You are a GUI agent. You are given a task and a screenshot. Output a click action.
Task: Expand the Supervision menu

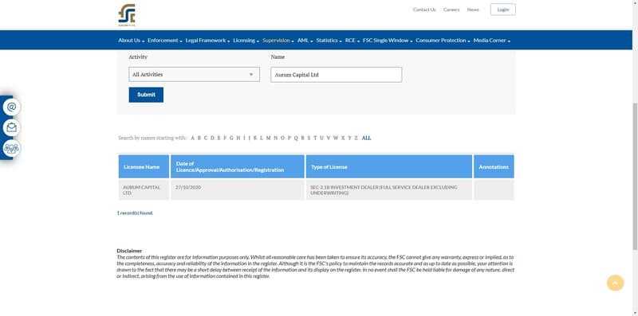tap(278, 41)
